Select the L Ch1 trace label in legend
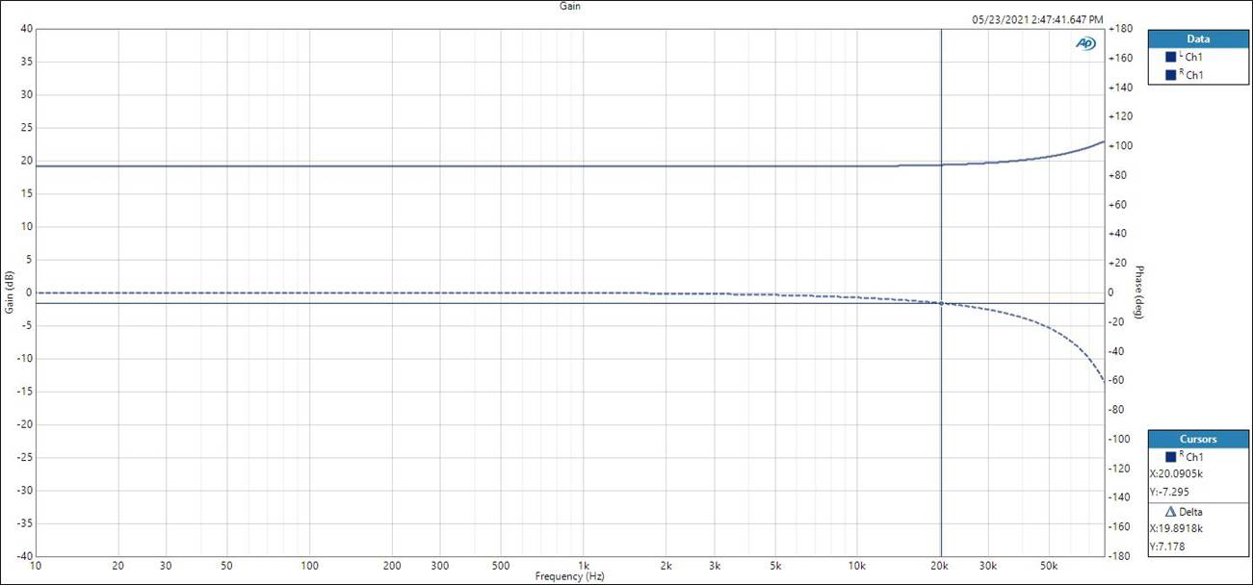 click(1192, 57)
